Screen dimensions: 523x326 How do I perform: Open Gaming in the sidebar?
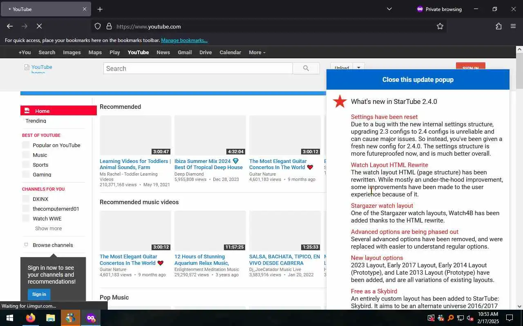[42, 174]
